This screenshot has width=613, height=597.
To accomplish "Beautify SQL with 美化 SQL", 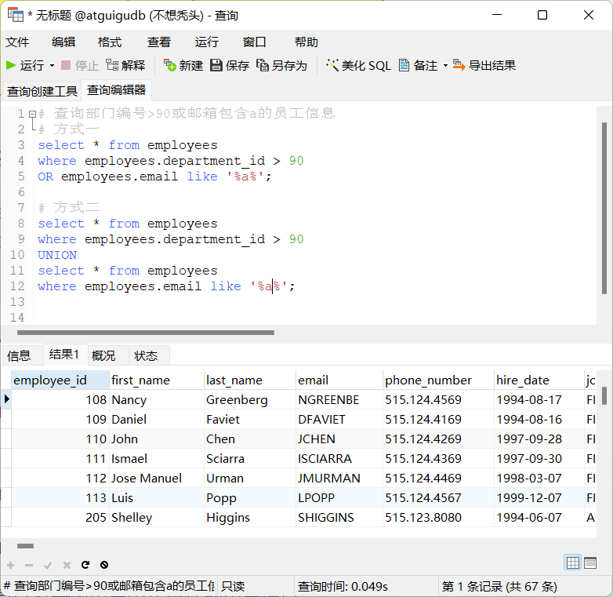I will pyautogui.click(x=358, y=65).
